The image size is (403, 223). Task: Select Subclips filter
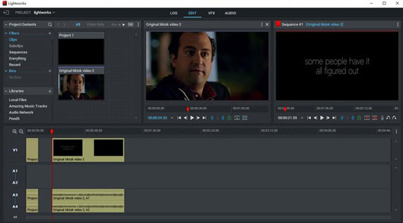coord(16,46)
